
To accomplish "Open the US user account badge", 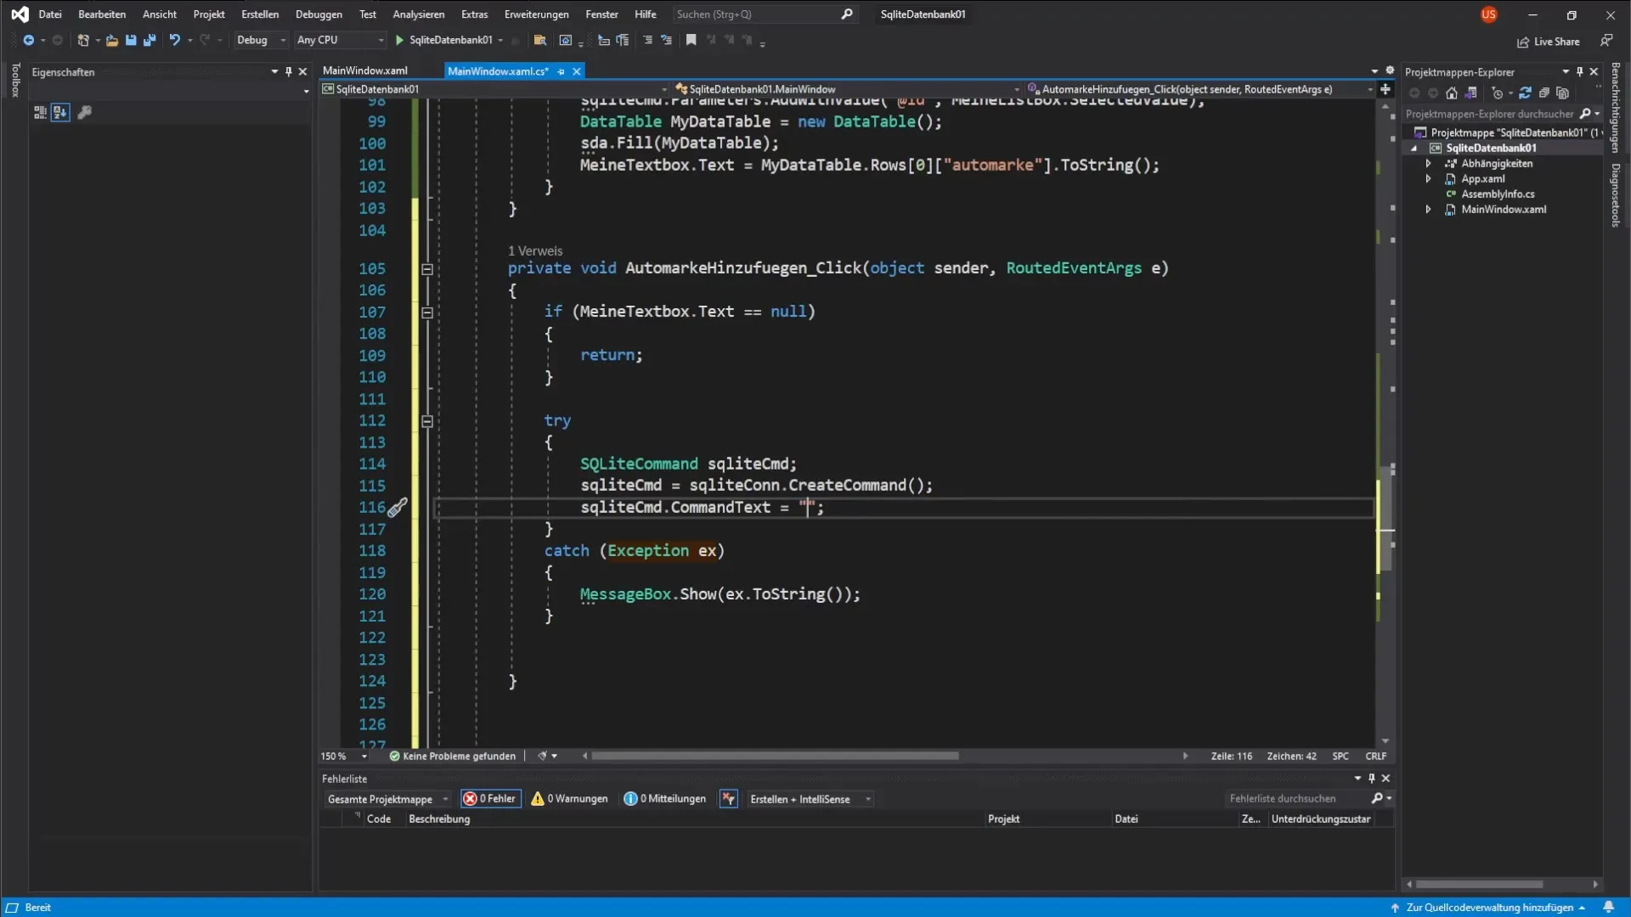I will (x=1488, y=14).
